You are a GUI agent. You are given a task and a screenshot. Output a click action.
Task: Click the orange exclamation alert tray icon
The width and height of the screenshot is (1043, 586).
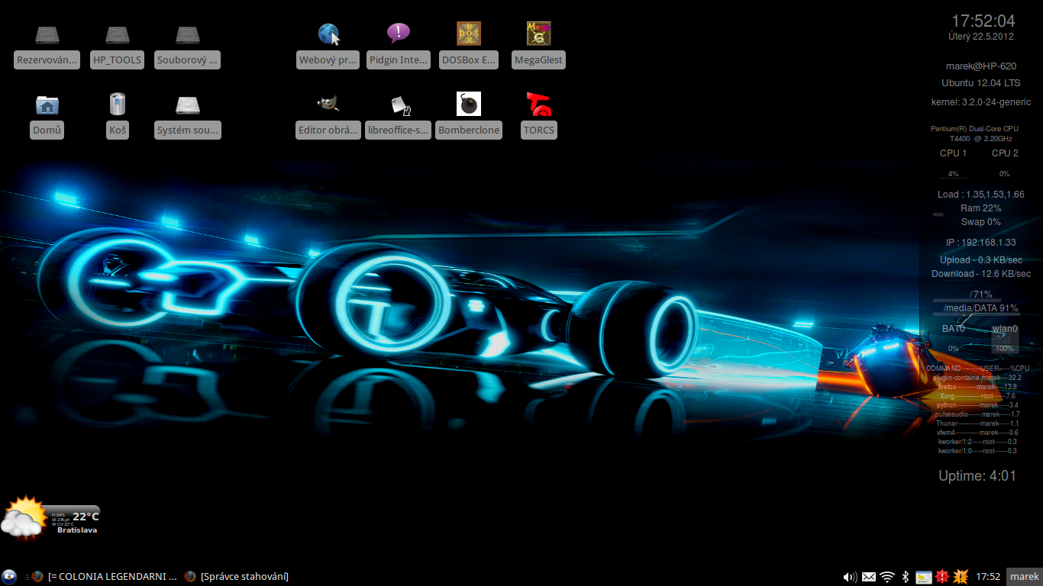(x=961, y=577)
